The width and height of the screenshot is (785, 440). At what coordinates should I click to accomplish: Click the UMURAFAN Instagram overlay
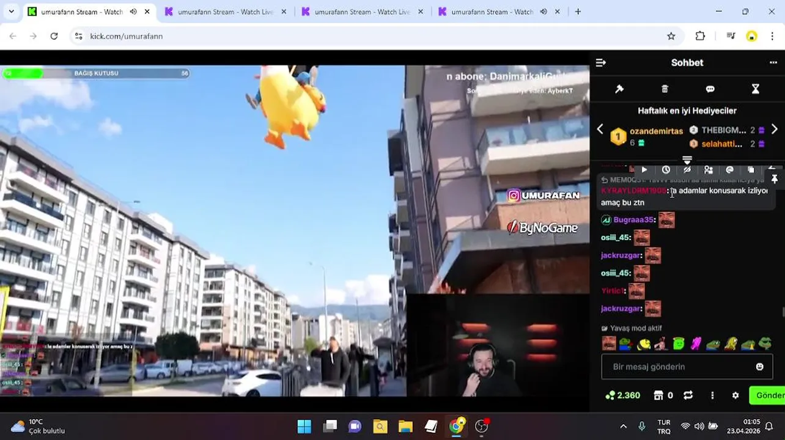[544, 196]
